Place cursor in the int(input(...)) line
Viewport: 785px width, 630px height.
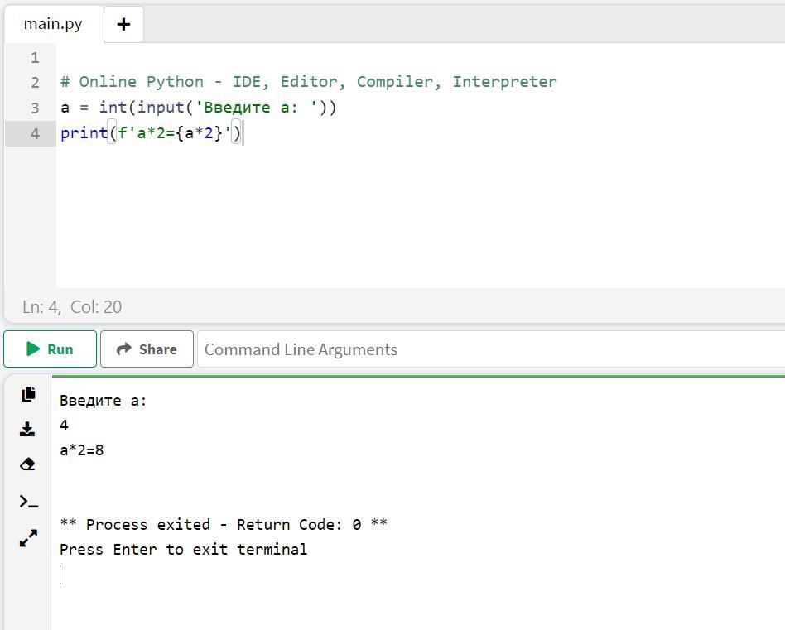tap(198, 107)
